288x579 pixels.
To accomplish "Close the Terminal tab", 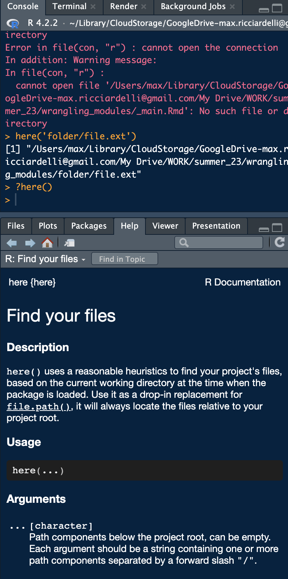I will click(x=93, y=7).
